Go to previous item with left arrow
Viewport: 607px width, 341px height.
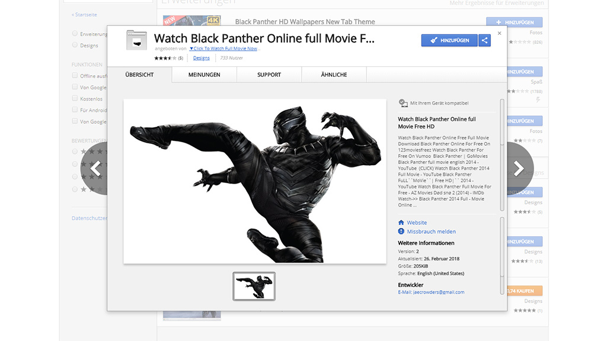pyautogui.click(x=94, y=168)
